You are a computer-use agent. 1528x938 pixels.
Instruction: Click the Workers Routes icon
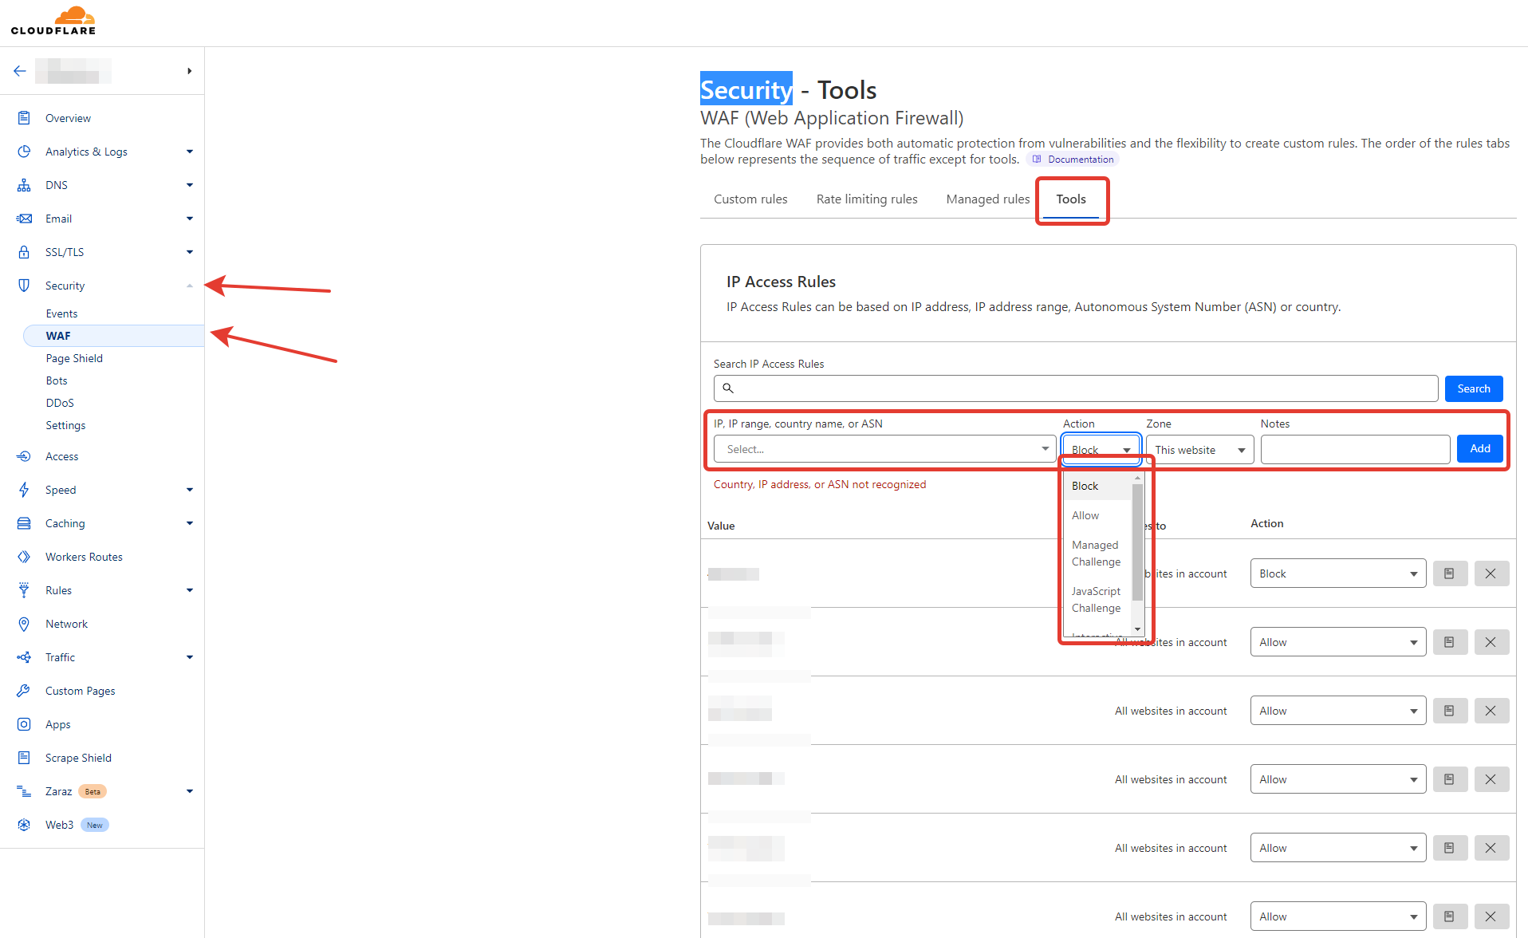coord(24,557)
